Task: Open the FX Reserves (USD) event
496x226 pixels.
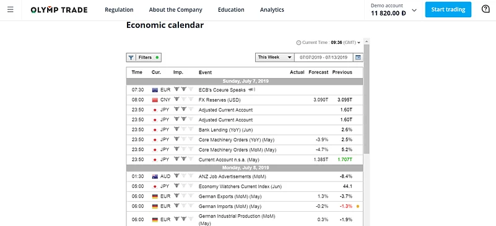Action: [220, 100]
